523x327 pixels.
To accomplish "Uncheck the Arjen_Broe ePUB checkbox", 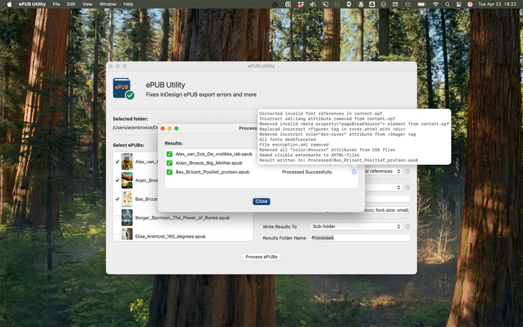I will (117, 181).
